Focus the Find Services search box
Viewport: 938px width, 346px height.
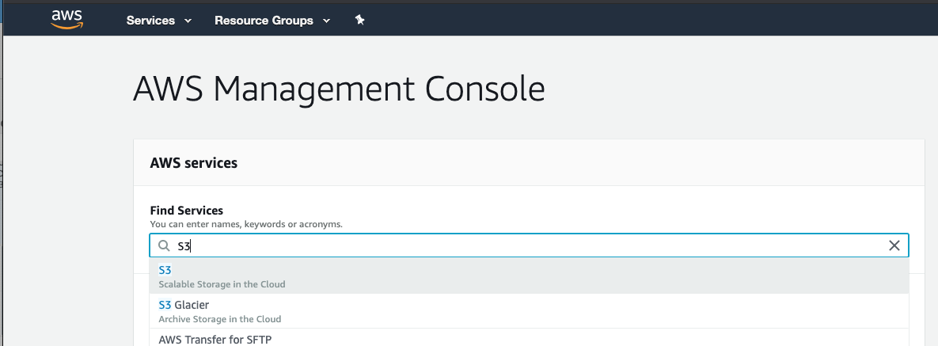tap(529, 245)
